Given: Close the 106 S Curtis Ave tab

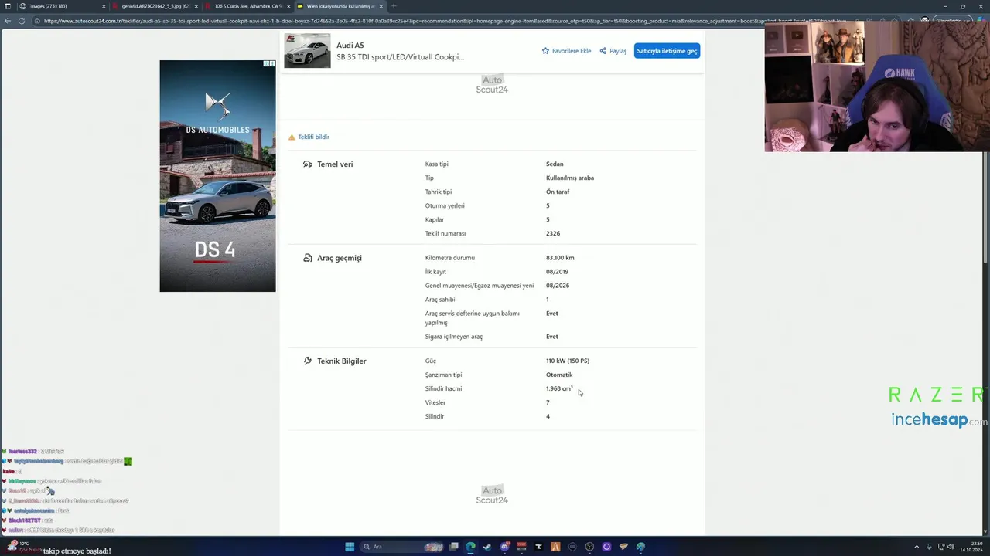Looking at the screenshot, I should point(288,6).
